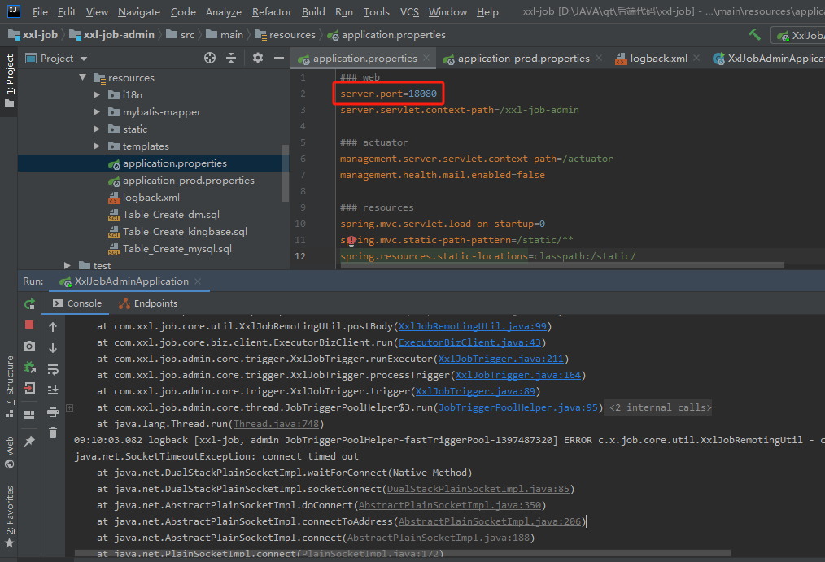Toggle the pin tab icon

[x=29, y=442]
